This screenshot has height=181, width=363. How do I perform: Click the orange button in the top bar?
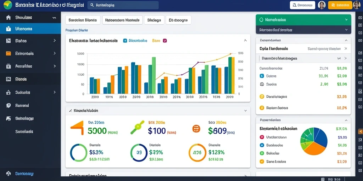tap(340, 5)
